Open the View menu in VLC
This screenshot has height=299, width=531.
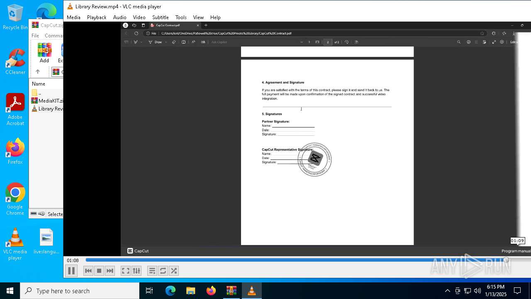pyautogui.click(x=198, y=17)
